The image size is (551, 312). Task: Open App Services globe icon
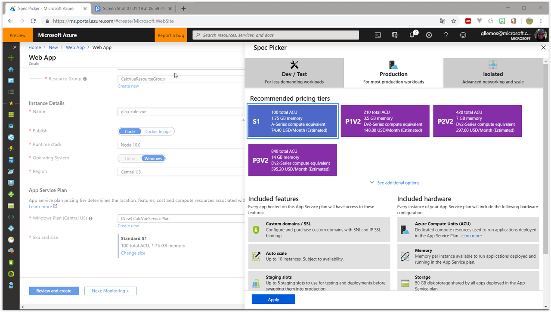tap(11, 137)
